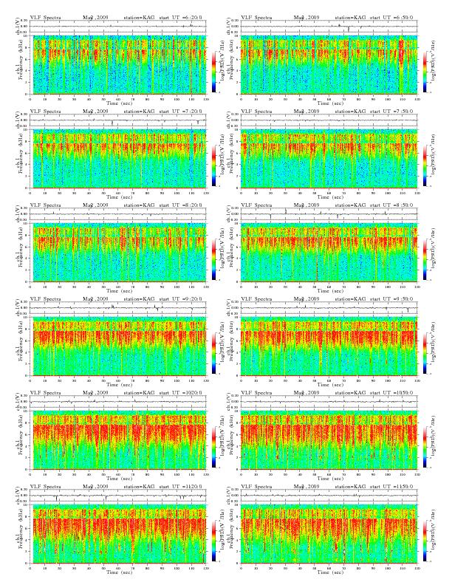Click the 'start UT =9:20:0' title text
Screen dimensions: 452x585
pos(180,299)
